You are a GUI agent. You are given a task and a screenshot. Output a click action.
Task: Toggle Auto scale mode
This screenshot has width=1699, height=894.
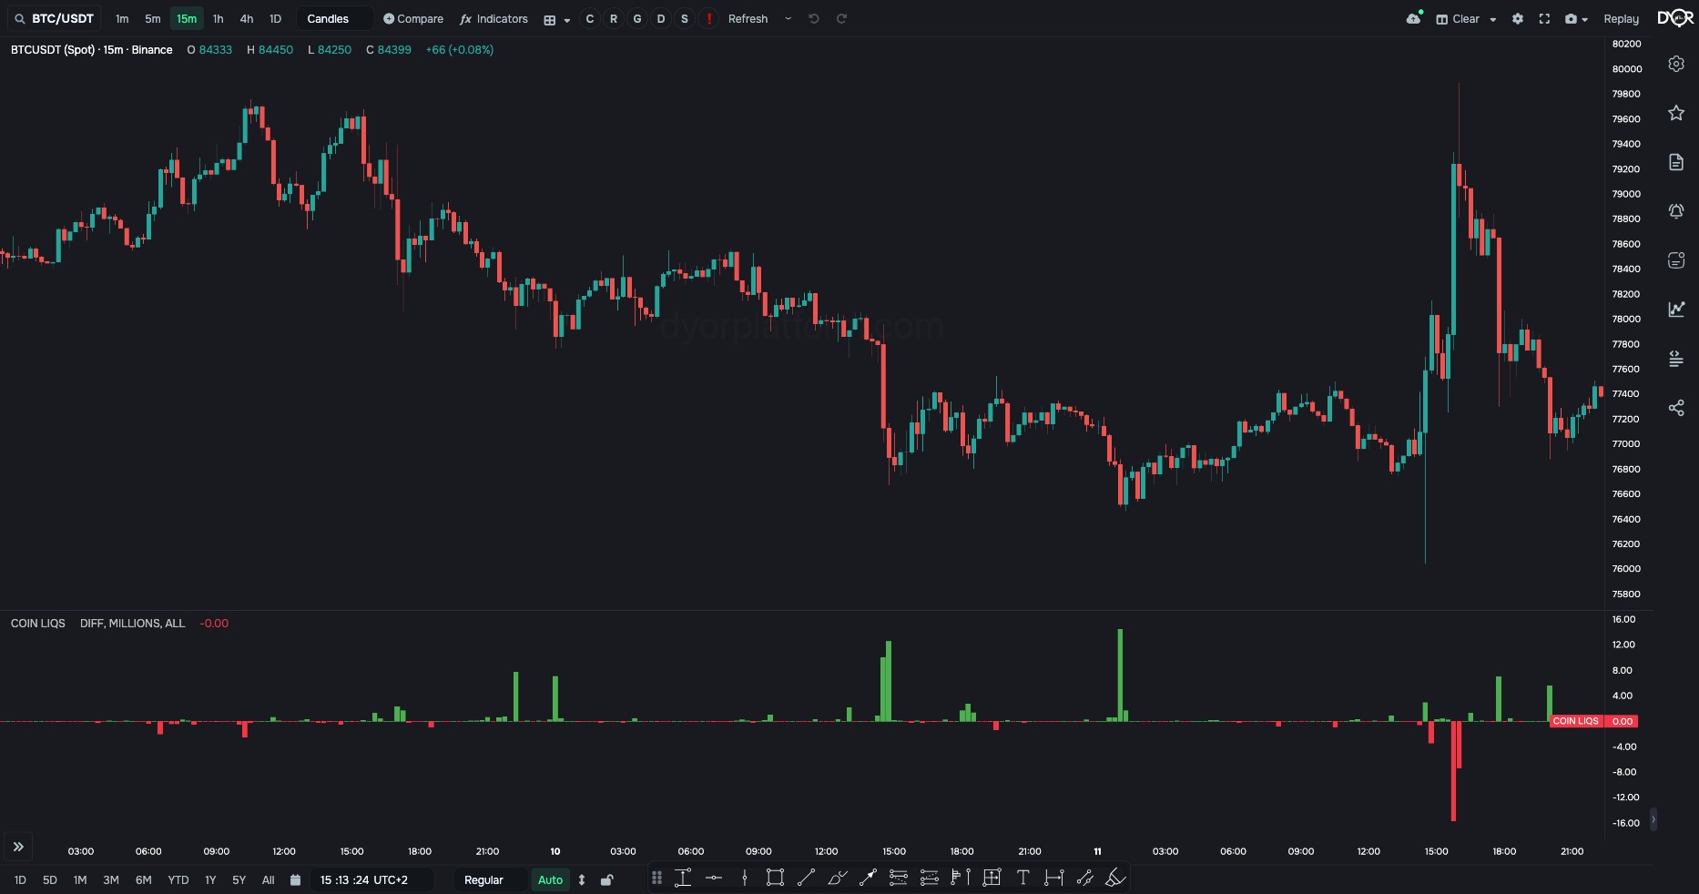[551, 879]
